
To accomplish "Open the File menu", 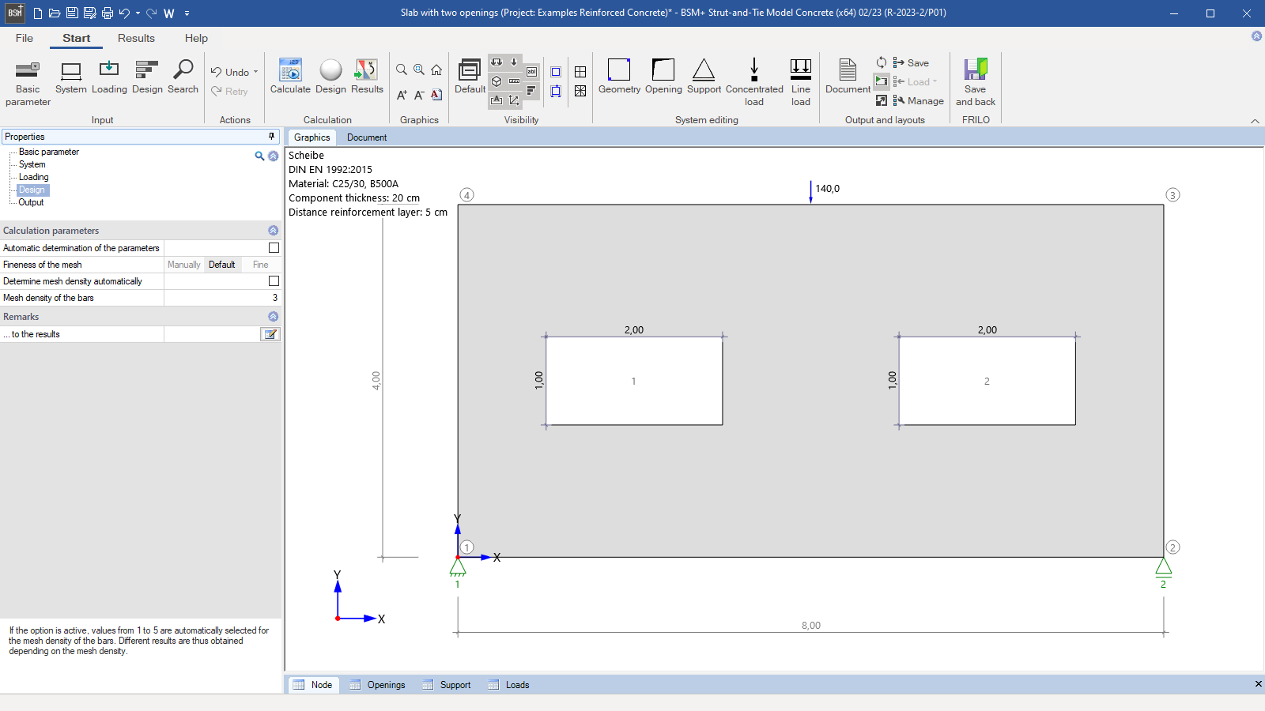I will (25, 38).
